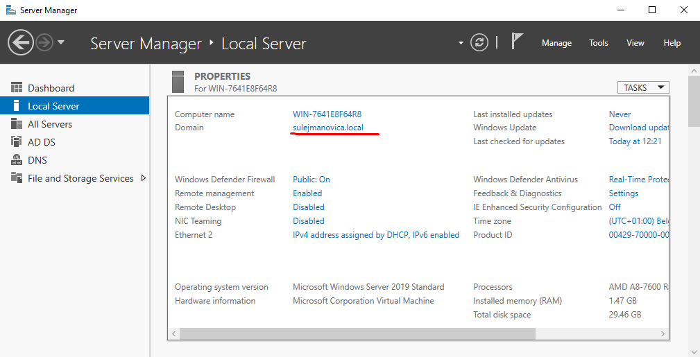Click the Download updates link

[x=638, y=128]
